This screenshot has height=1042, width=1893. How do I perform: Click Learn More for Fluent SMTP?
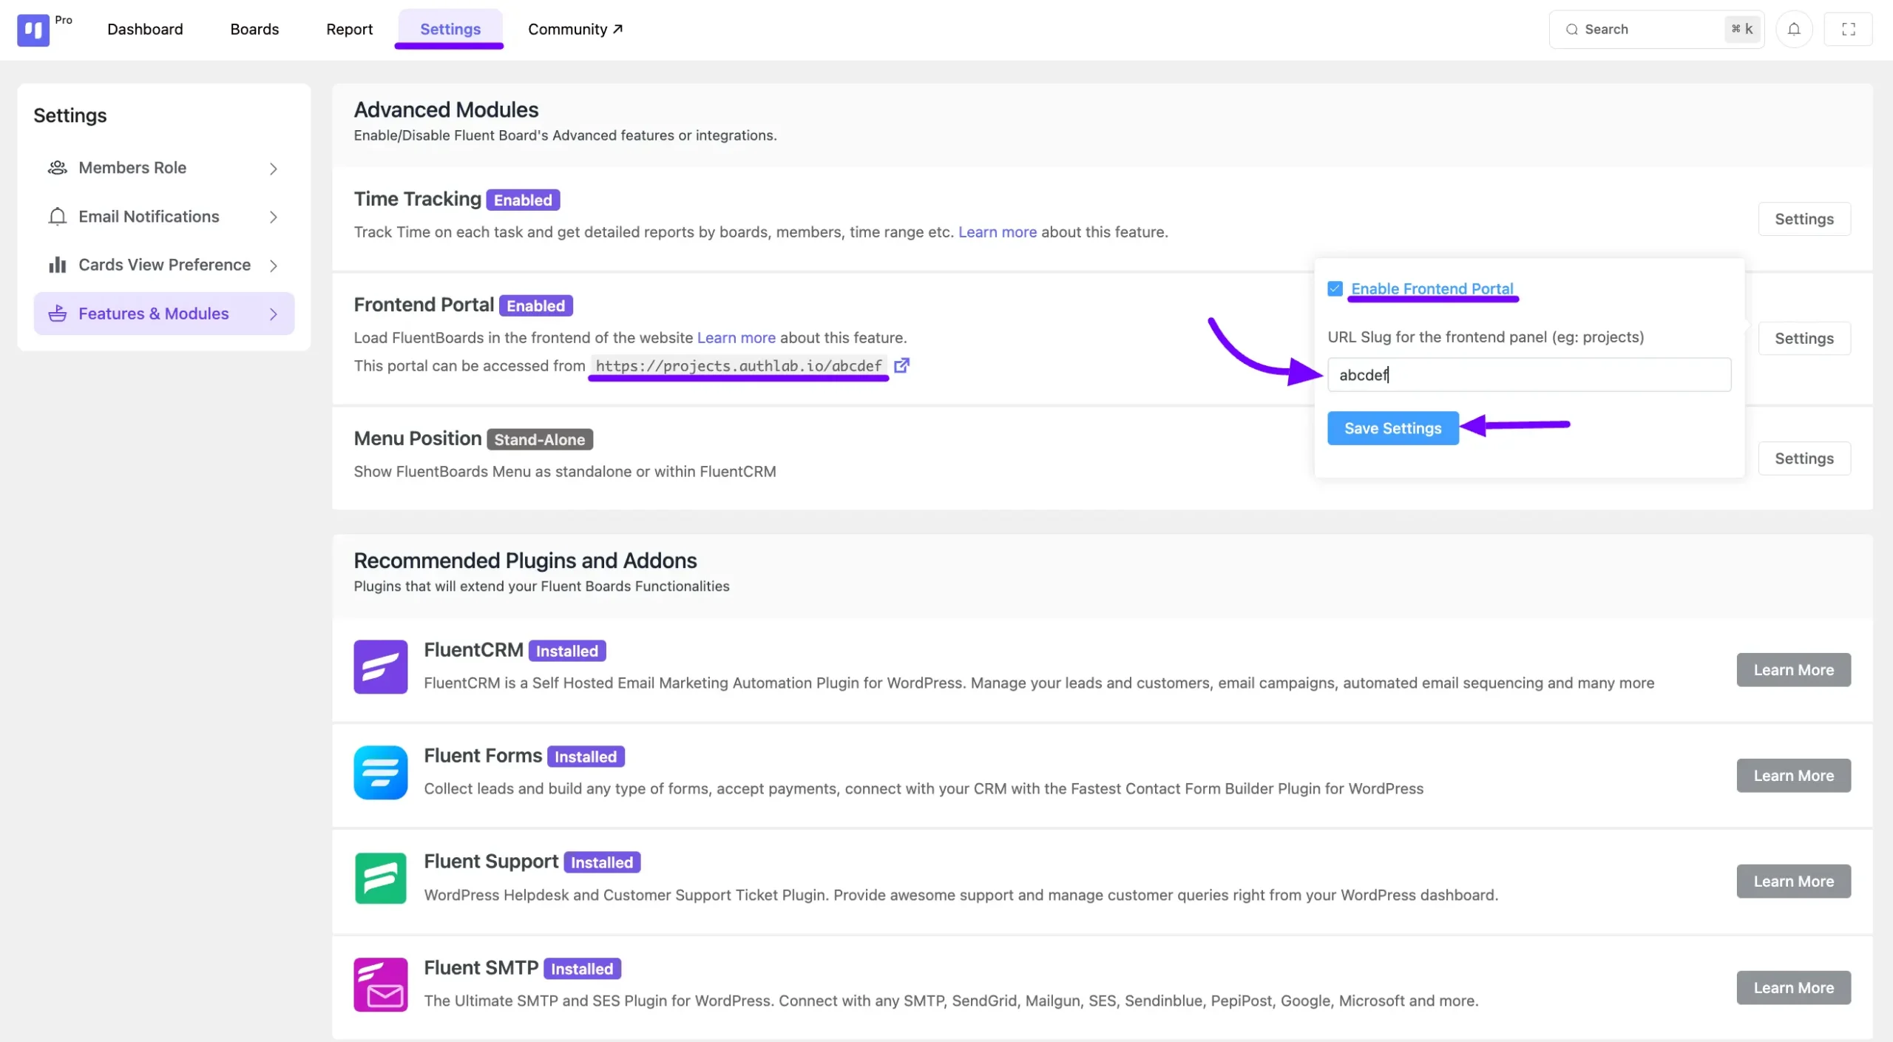click(x=1793, y=988)
